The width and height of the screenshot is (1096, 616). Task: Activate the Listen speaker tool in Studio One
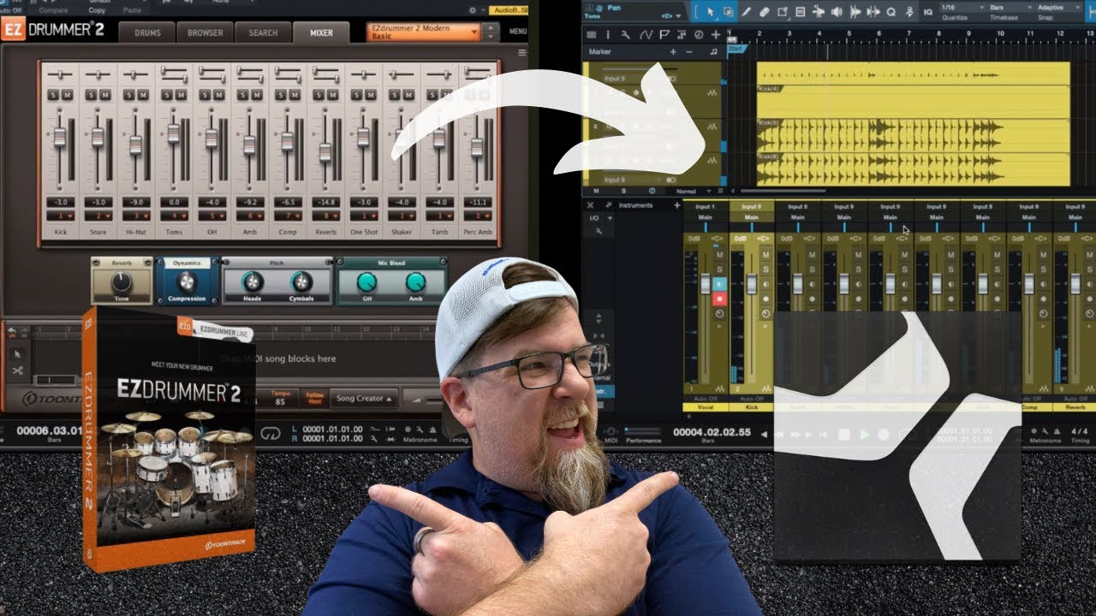[x=837, y=12]
